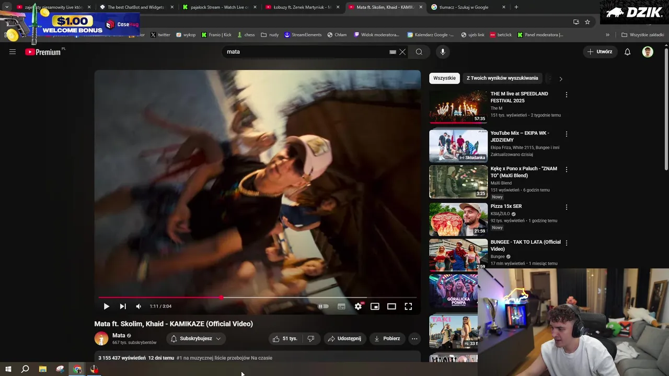Start voice search with the microphone icon
The width and height of the screenshot is (669, 376).
click(443, 52)
